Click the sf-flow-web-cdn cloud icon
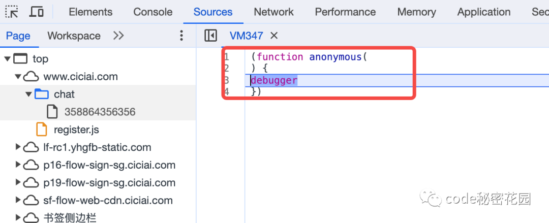549x223 pixels. coord(31,201)
